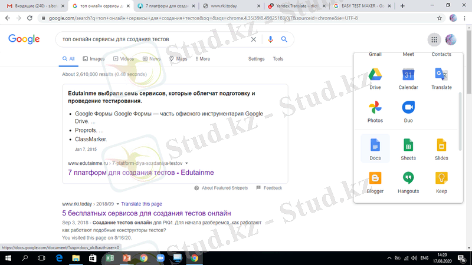
Task: Open Google Docs app
Action: coord(375,149)
